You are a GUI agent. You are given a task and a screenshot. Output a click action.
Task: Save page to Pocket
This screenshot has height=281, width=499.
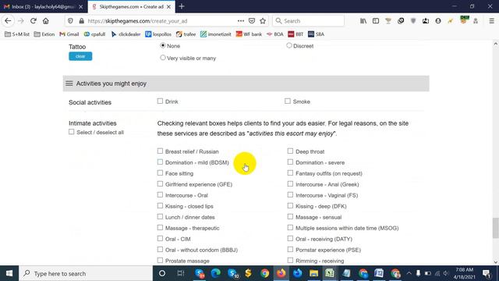(x=252, y=21)
